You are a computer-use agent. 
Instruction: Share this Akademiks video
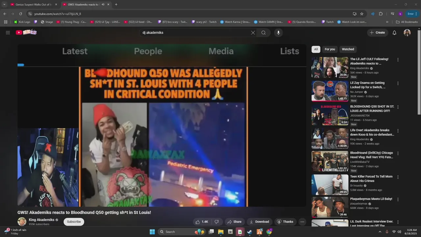tap(235, 222)
